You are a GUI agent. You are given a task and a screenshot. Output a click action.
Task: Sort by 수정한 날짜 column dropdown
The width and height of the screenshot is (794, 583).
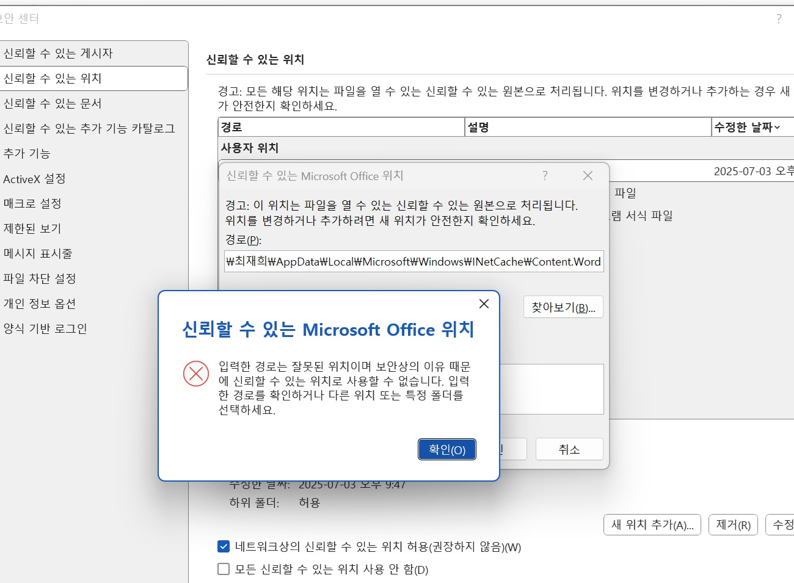[x=776, y=127]
